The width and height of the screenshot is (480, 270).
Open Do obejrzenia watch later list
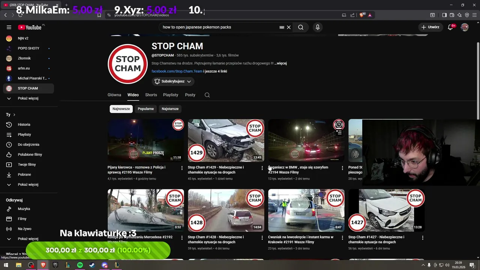pos(28,144)
